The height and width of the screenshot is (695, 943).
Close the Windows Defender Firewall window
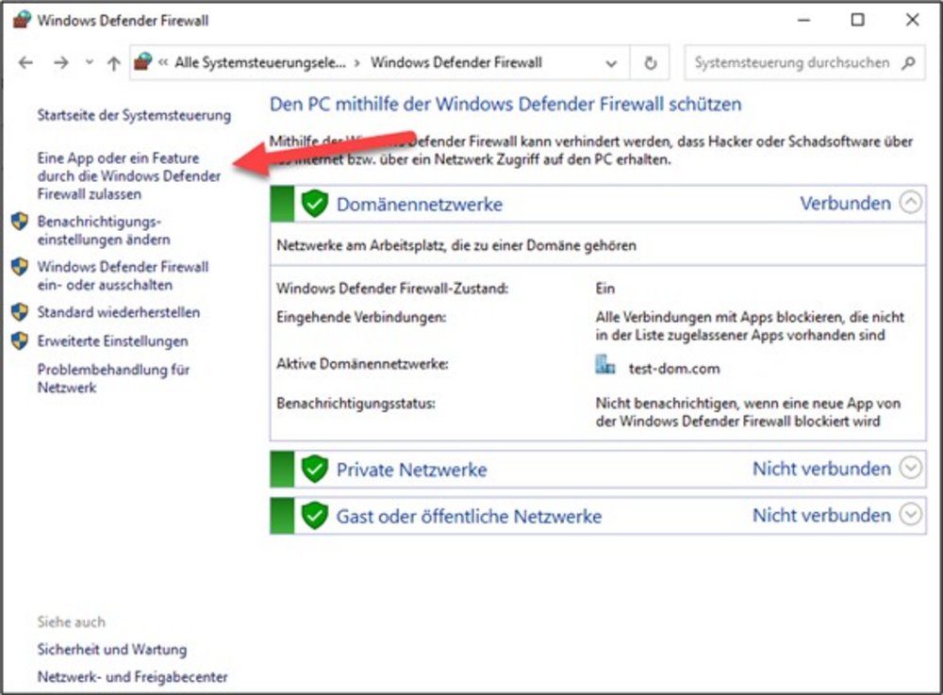click(x=912, y=20)
